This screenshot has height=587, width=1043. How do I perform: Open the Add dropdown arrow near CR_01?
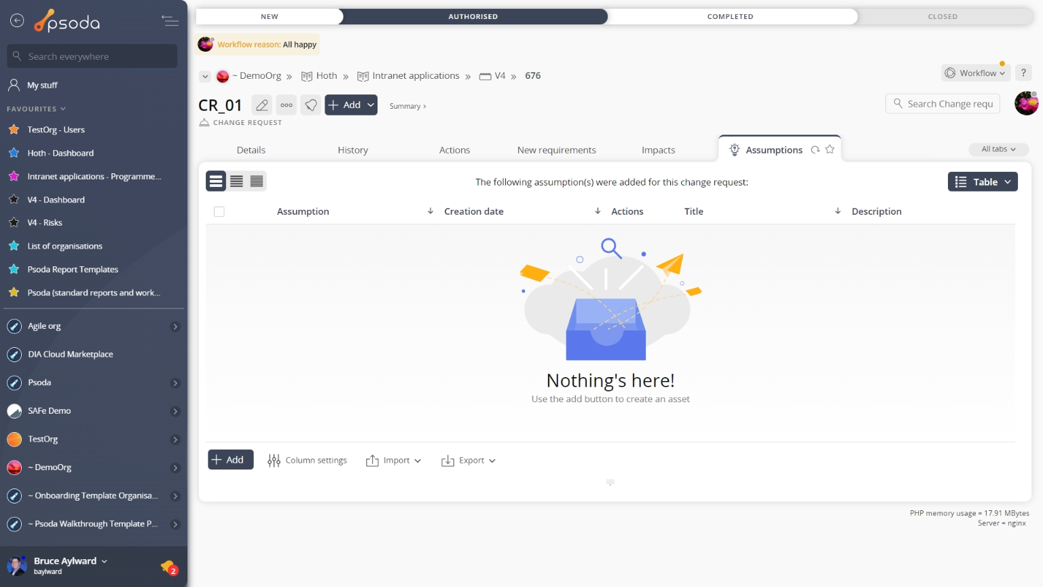click(x=371, y=105)
